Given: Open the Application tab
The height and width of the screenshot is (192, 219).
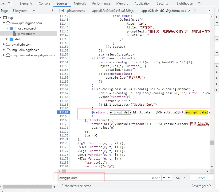Looking at the screenshot, I should 142,3.
